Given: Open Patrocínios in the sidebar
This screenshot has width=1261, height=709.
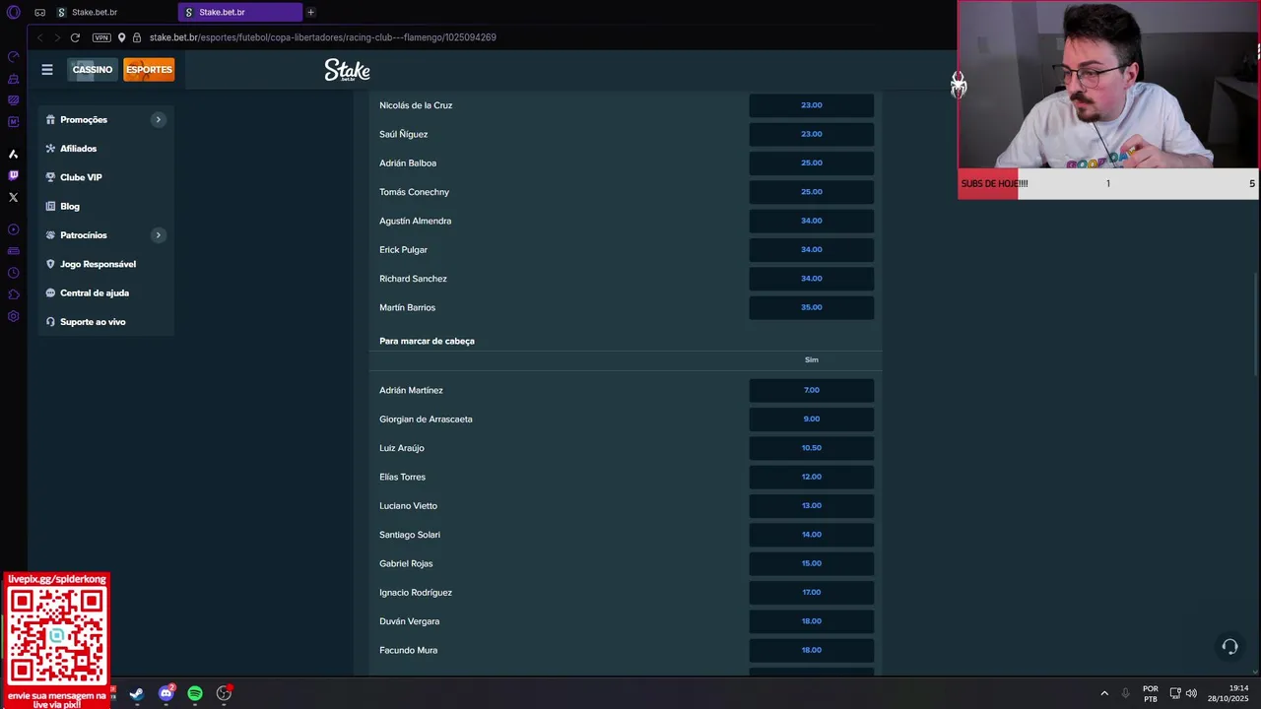Looking at the screenshot, I should click(84, 235).
